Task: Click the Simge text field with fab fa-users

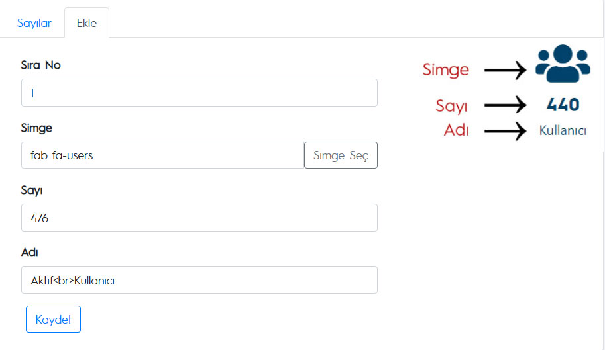Action: click(x=163, y=155)
